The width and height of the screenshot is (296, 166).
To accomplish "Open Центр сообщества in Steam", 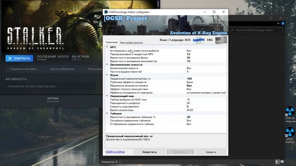I will (62, 69).
